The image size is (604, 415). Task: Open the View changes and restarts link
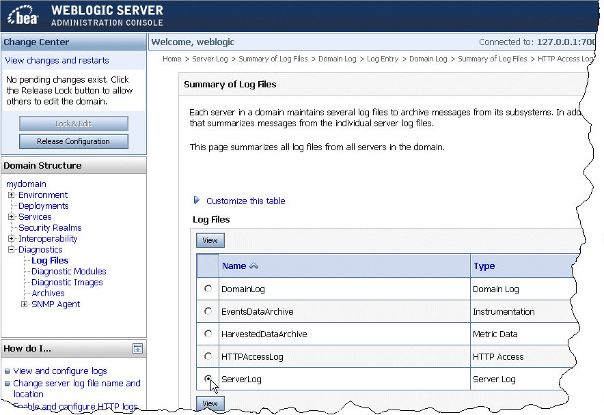(56, 60)
